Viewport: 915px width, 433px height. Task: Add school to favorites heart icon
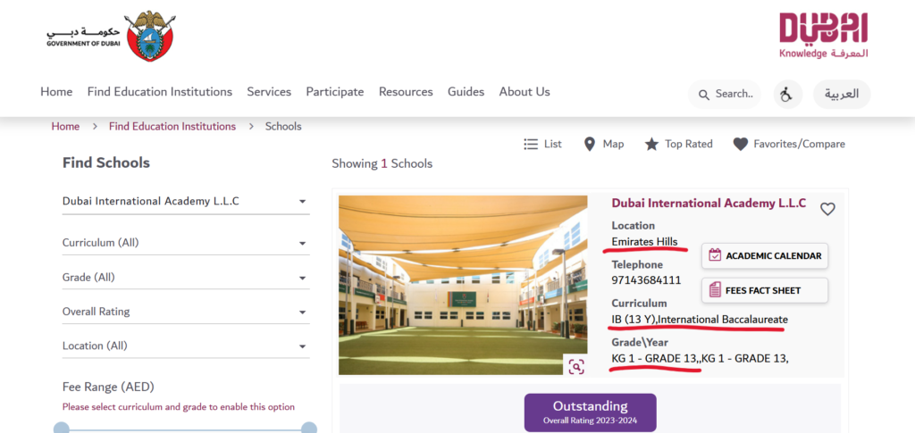pyautogui.click(x=827, y=209)
